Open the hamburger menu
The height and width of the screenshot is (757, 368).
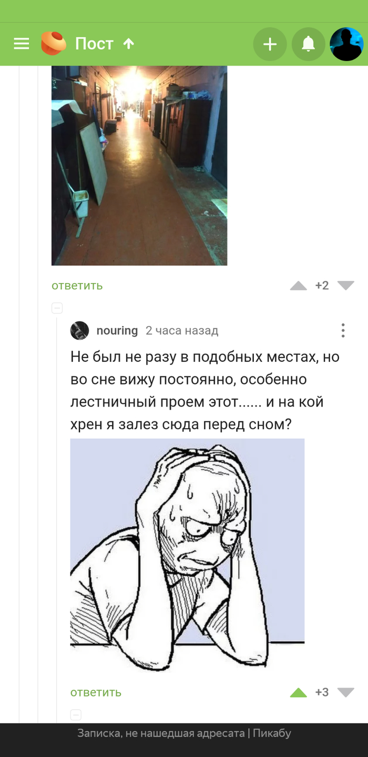22,44
